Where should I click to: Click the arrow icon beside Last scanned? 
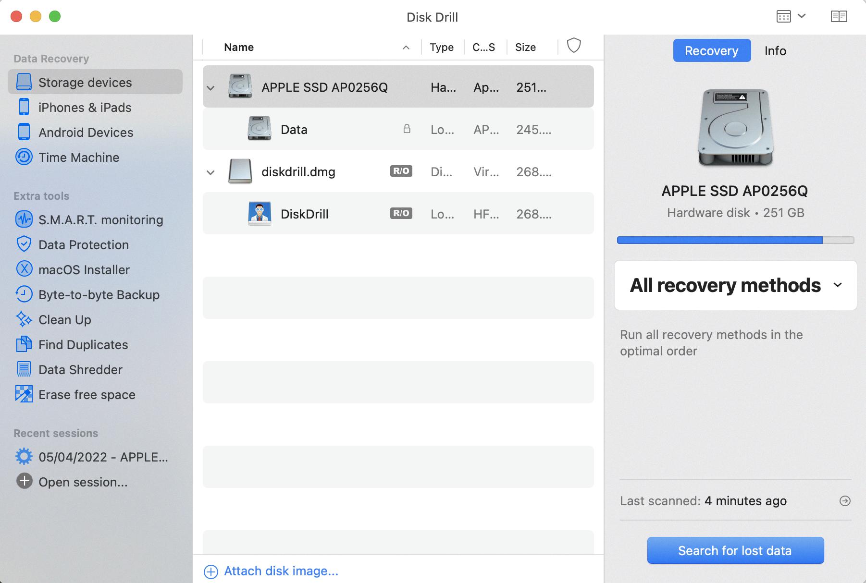845,501
